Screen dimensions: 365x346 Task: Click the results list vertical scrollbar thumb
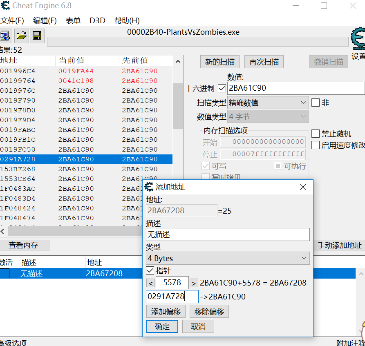[x=178, y=106]
